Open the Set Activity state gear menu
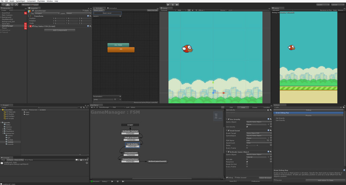The height and width of the screenshot is (185, 346). [x=271, y=110]
